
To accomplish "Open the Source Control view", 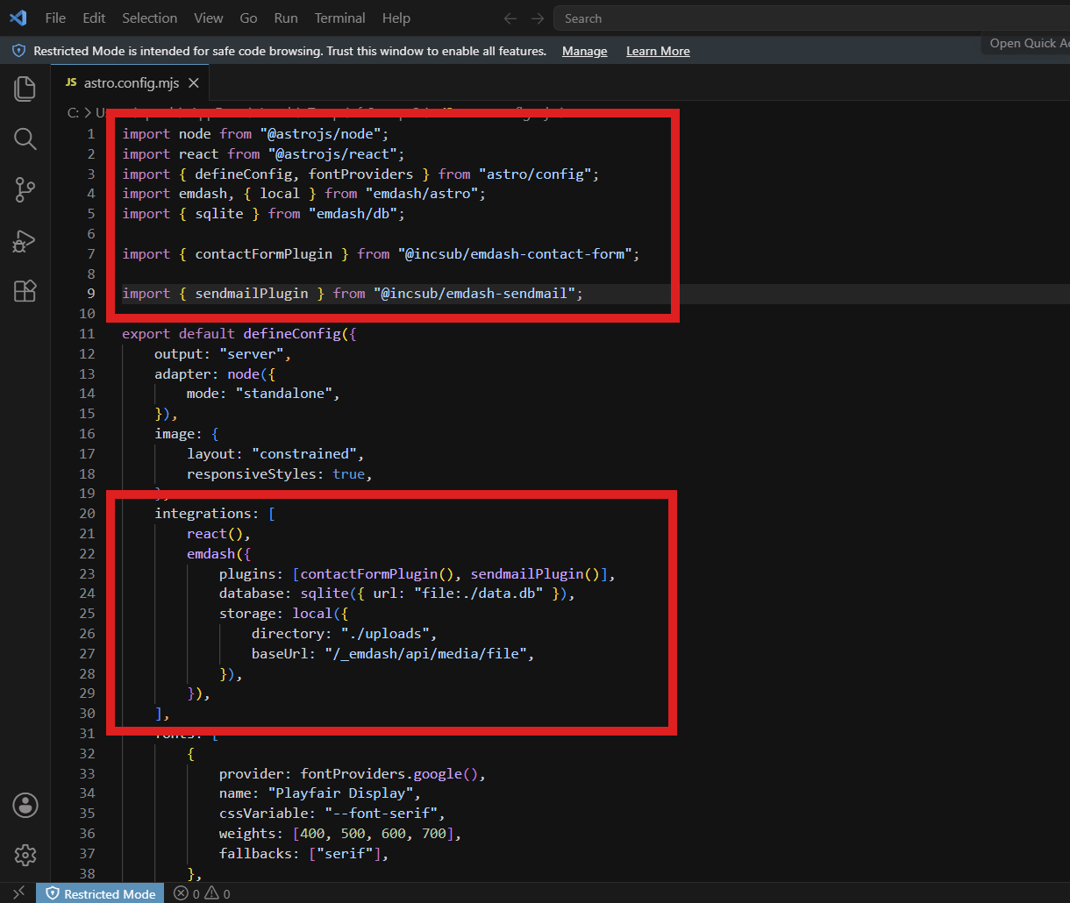I will [x=25, y=189].
